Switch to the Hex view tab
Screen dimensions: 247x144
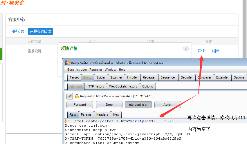116,115
